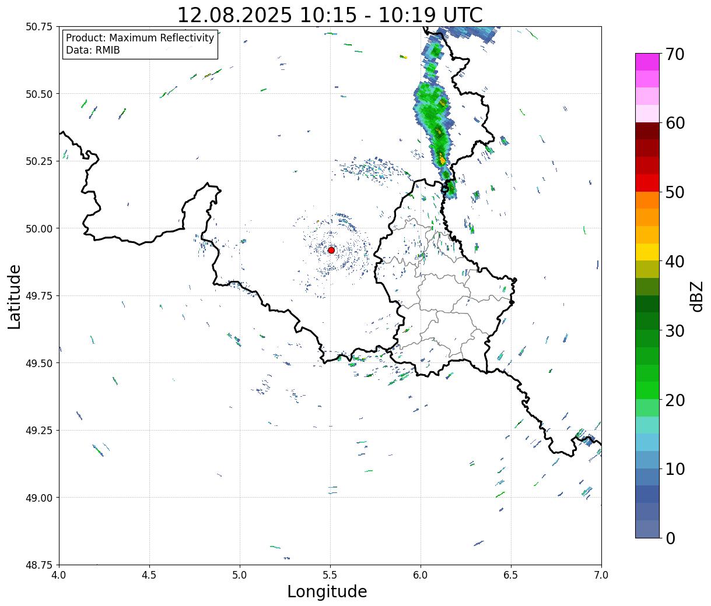Viewport: 711px width, 606px height.
Task: Click the red radar location marker
Action: pyautogui.click(x=331, y=250)
